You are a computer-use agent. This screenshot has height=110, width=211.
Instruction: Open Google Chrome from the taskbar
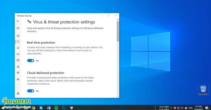(x=34, y=108)
